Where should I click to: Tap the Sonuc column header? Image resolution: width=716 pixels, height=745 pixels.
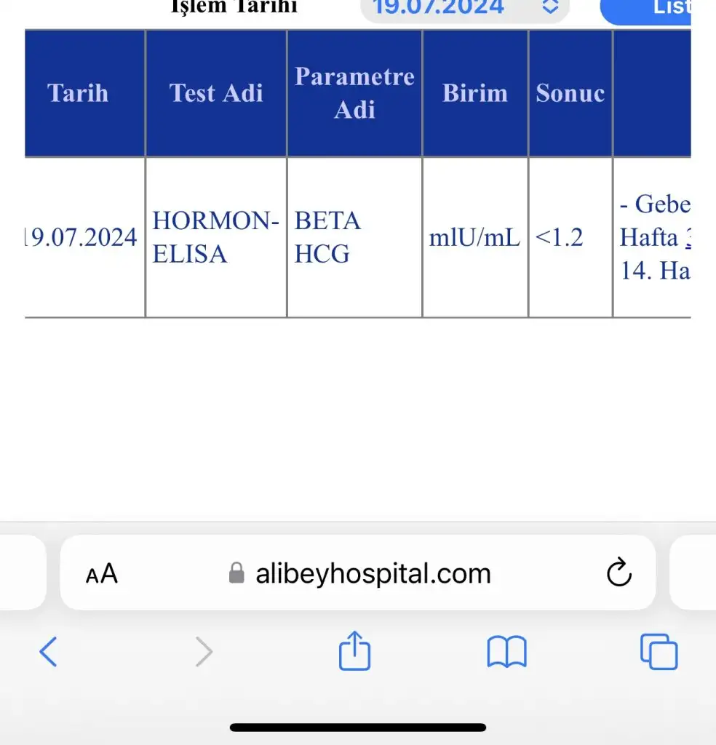(570, 93)
